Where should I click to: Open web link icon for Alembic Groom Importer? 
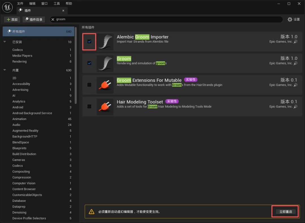click(295, 41)
